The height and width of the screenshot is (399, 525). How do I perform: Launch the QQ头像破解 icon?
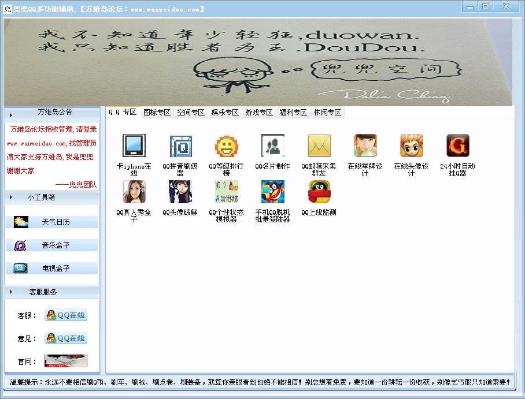180,192
